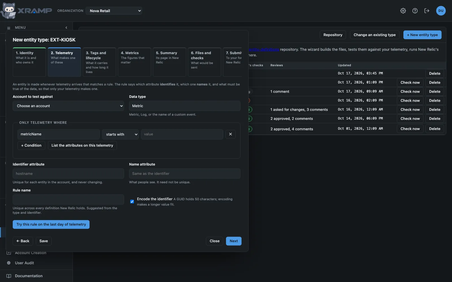Delete the 2 approved, 4 comments row
The height and width of the screenshot is (282, 452).
tap(435, 129)
